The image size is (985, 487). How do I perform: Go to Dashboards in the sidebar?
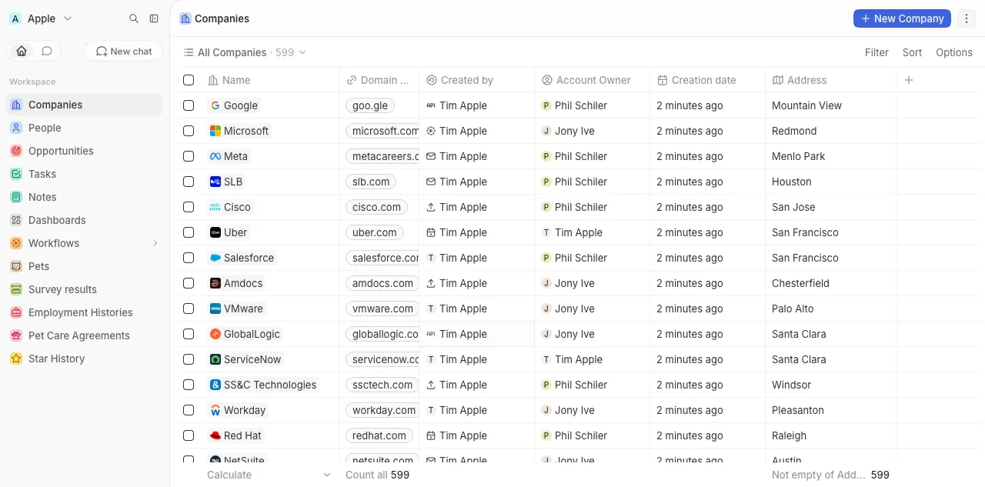point(85,220)
